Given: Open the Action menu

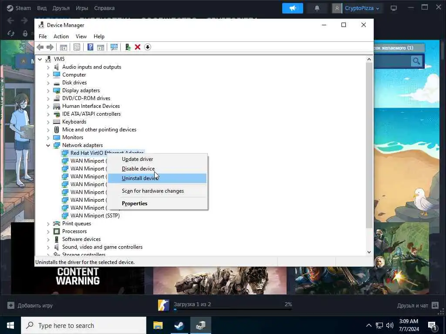Looking at the screenshot, I should pos(61,37).
